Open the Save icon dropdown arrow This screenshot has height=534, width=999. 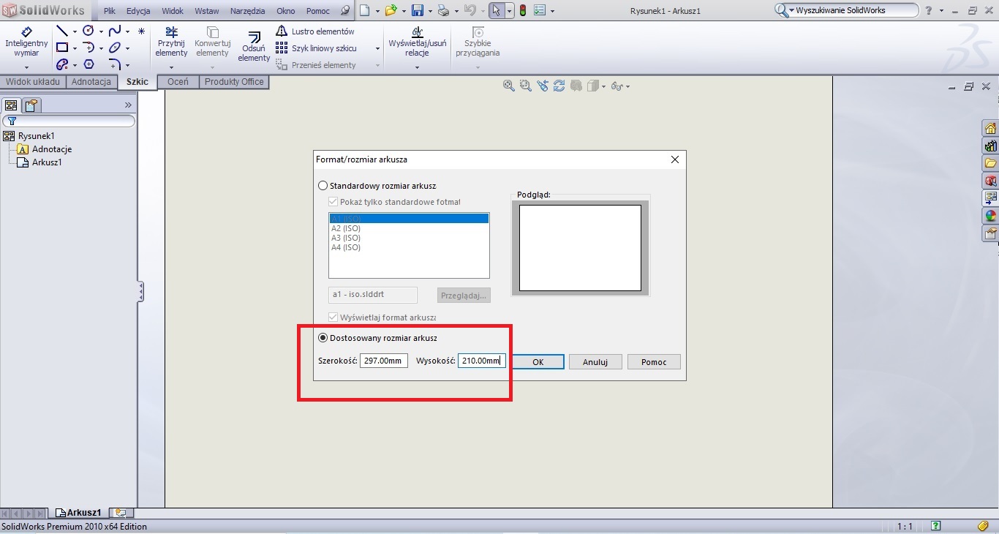(430, 11)
